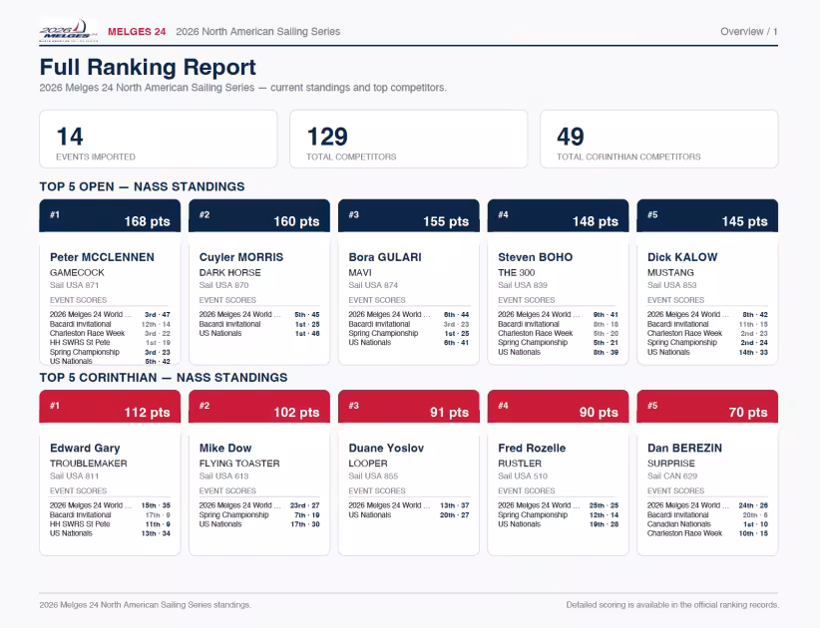This screenshot has height=628, width=820.
Task: Click the "91 pts" Corinthian score
Action: coord(449,413)
